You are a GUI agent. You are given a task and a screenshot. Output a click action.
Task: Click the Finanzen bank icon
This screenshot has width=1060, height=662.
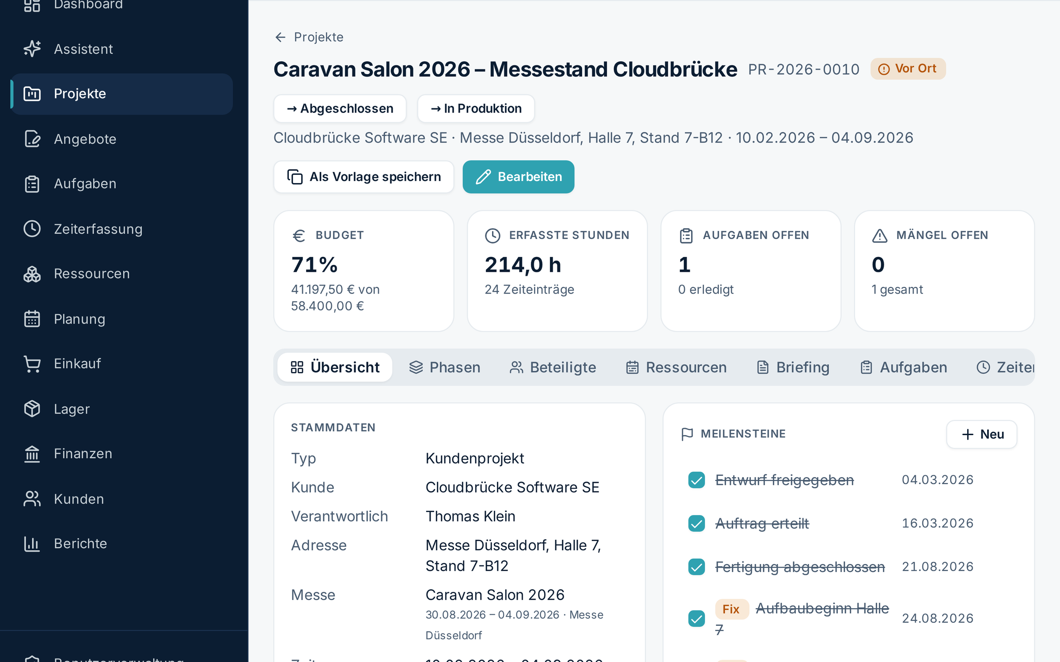[32, 454]
